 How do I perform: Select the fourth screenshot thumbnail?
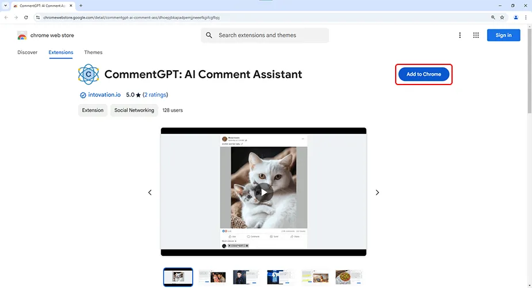281,277
